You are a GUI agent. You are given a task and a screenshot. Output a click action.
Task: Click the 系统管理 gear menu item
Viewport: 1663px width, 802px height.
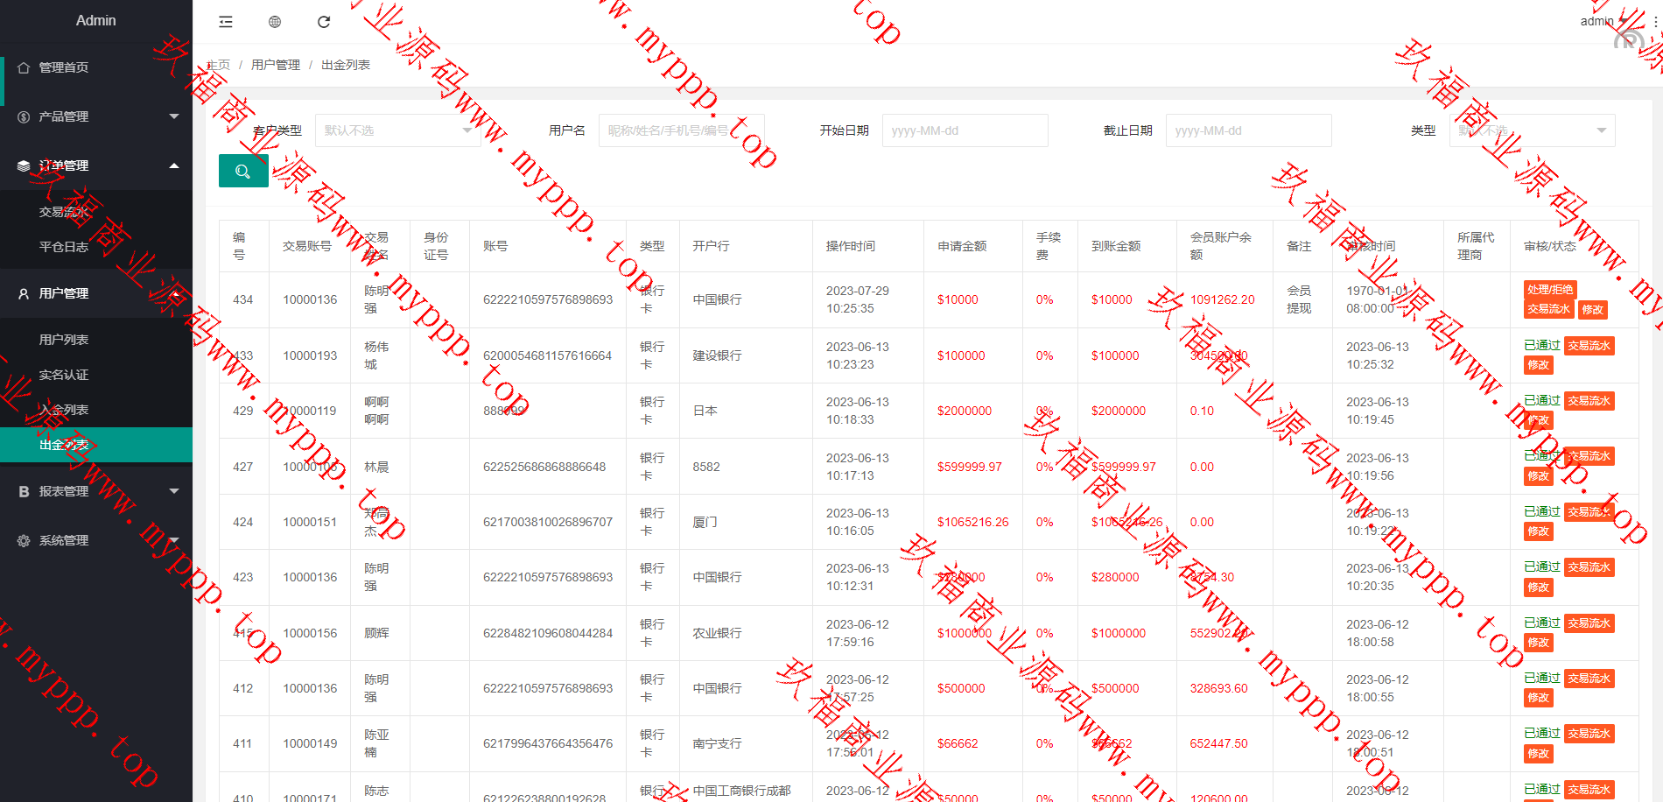point(63,541)
